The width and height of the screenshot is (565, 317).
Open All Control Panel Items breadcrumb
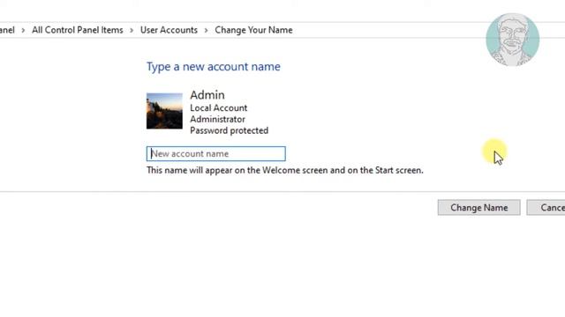78,30
